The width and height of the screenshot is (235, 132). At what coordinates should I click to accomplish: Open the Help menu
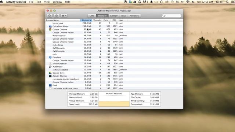[x=68, y=2]
